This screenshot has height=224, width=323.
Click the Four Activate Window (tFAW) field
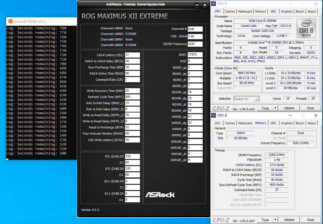tap(132, 134)
